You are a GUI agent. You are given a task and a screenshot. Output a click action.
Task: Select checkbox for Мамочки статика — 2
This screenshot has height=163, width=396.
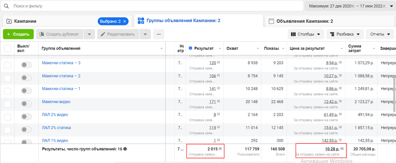coord(7,78)
